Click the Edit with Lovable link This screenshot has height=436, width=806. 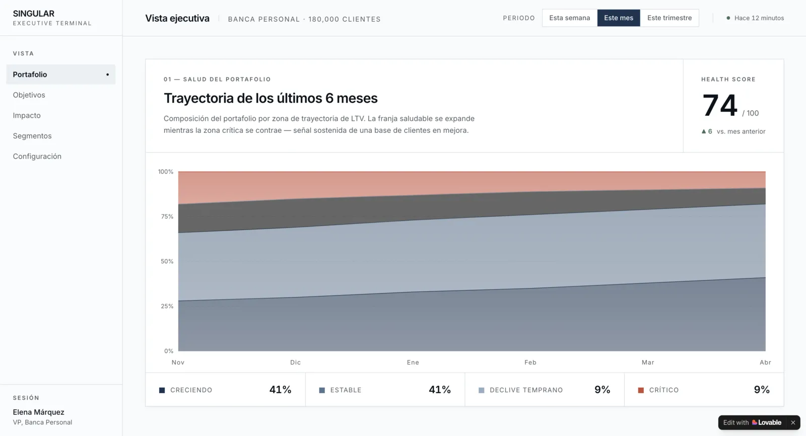[x=752, y=422]
